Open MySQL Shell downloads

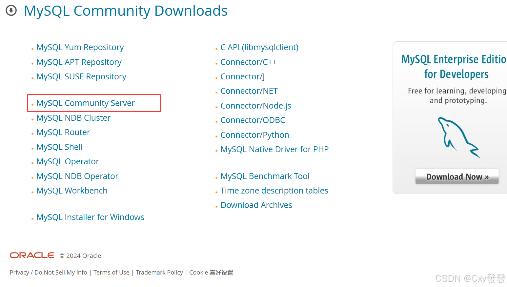point(59,147)
